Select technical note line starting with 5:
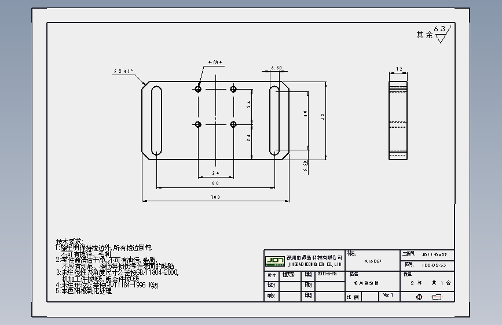This screenshot has height=325, width=502. [83, 291]
